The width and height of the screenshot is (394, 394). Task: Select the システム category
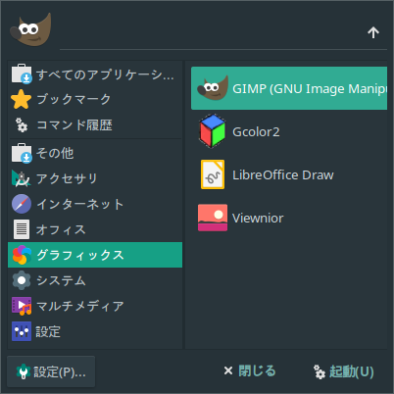point(95,280)
